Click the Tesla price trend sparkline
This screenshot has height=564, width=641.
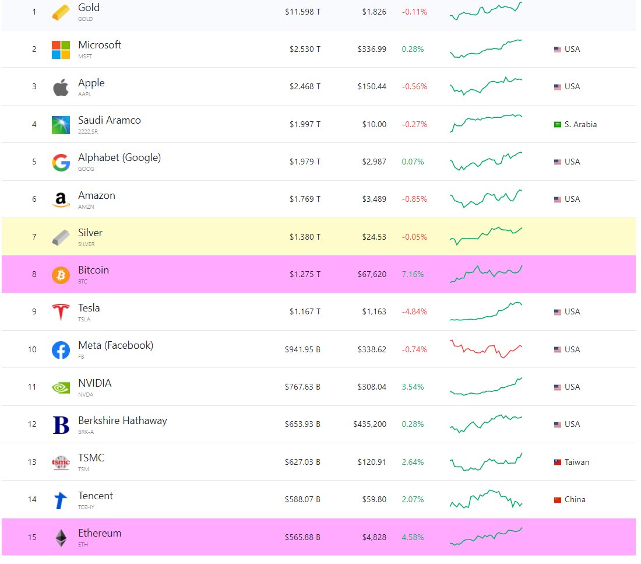485,311
